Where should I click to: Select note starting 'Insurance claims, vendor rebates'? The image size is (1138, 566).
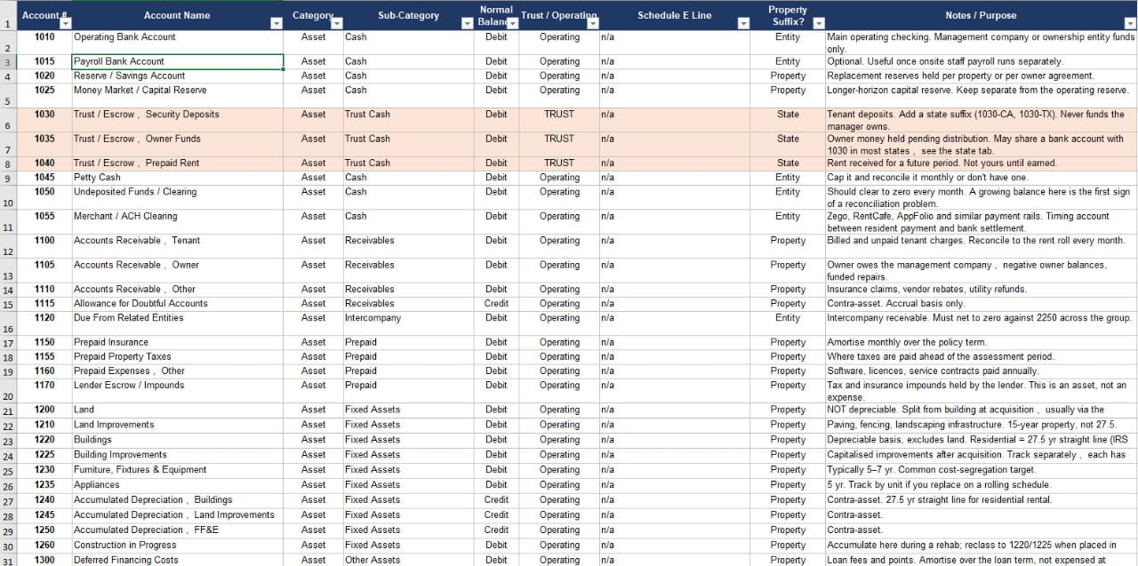point(981,290)
